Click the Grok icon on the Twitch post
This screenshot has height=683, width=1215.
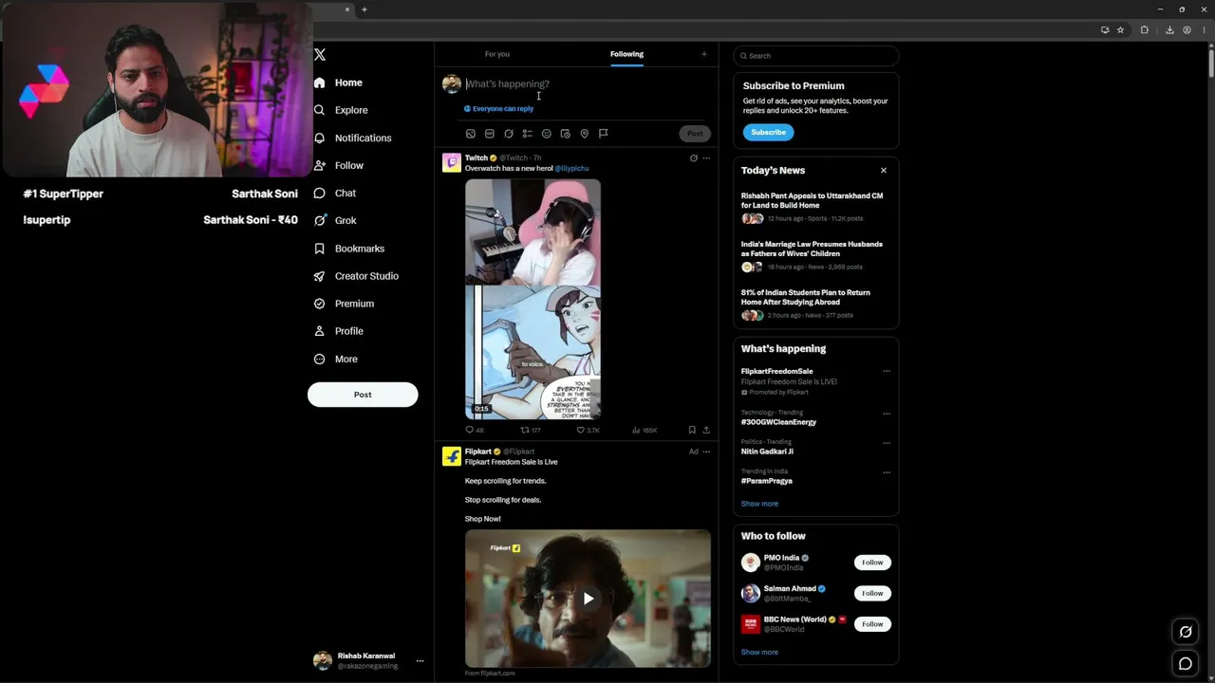pyautogui.click(x=693, y=158)
